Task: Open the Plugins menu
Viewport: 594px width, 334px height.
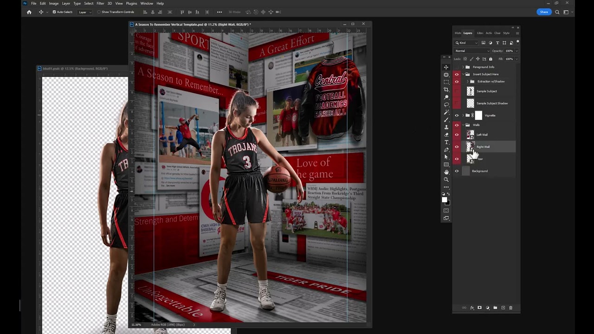Action: click(132, 3)
